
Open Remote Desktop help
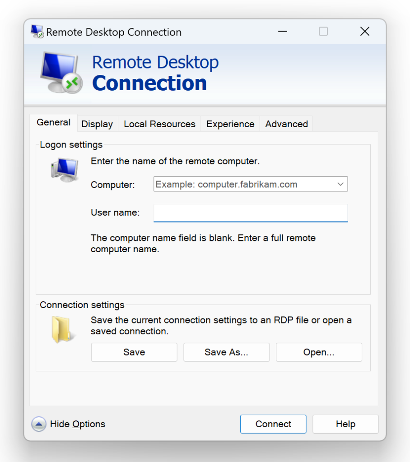pyautogui.click(x=345, y=424)
